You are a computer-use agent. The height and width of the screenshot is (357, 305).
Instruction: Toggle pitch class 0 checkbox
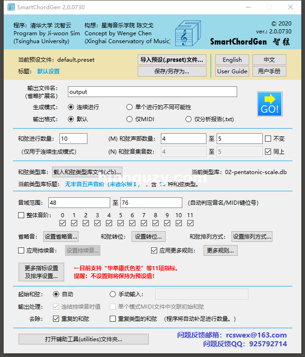[x=62, y=223]
